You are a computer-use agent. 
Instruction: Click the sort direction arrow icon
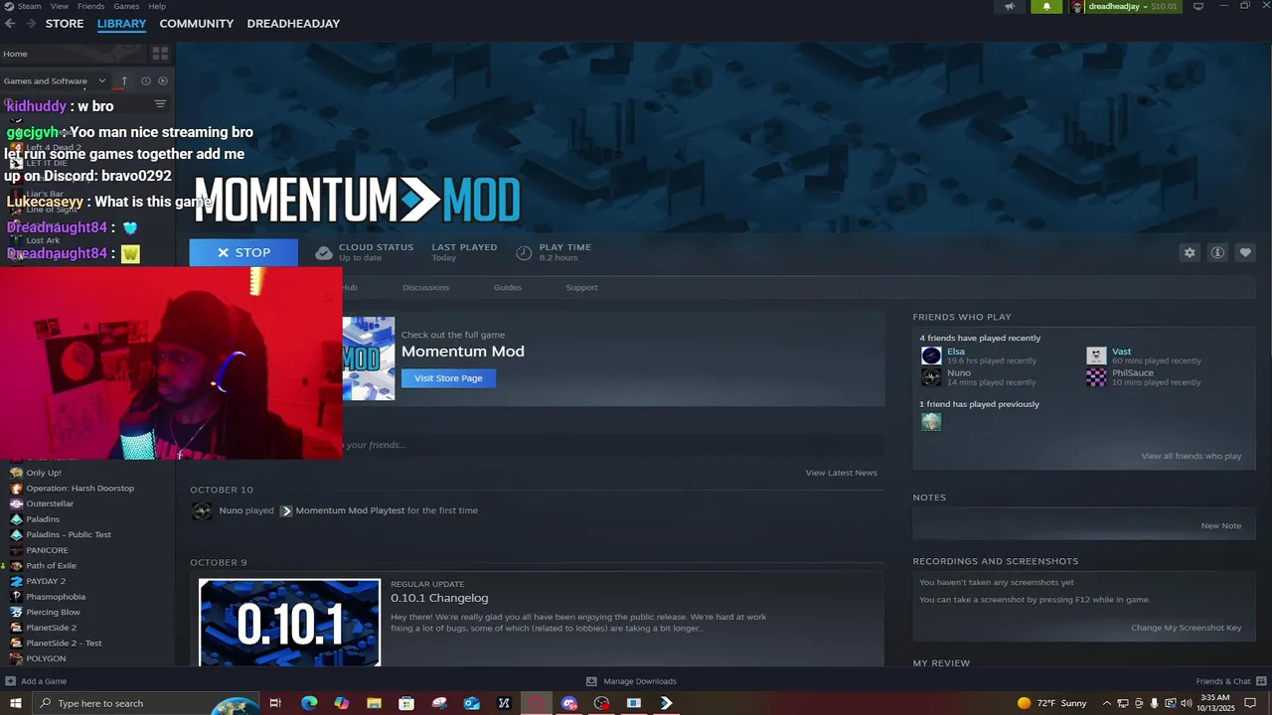point(124,80)
